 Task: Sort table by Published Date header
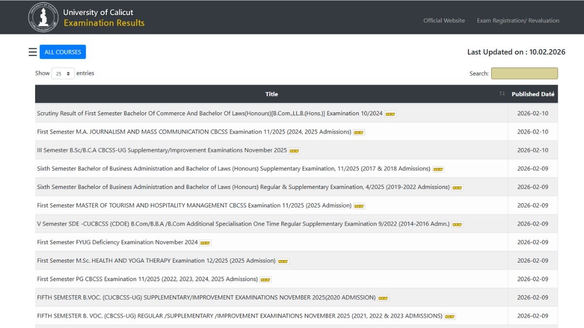(532, 94)
